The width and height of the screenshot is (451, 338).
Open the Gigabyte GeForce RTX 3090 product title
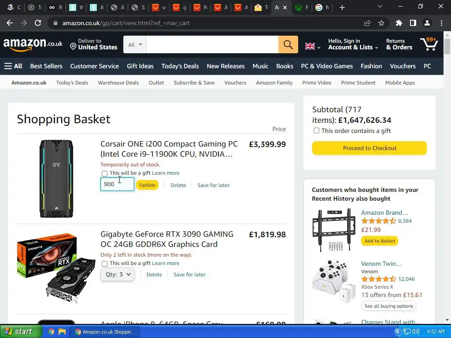click(x=167, y=239)
